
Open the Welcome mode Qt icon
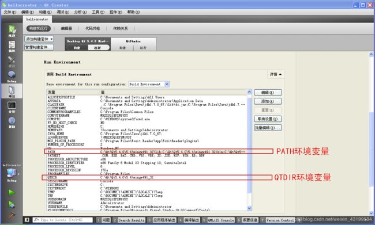tap(12, 31)
